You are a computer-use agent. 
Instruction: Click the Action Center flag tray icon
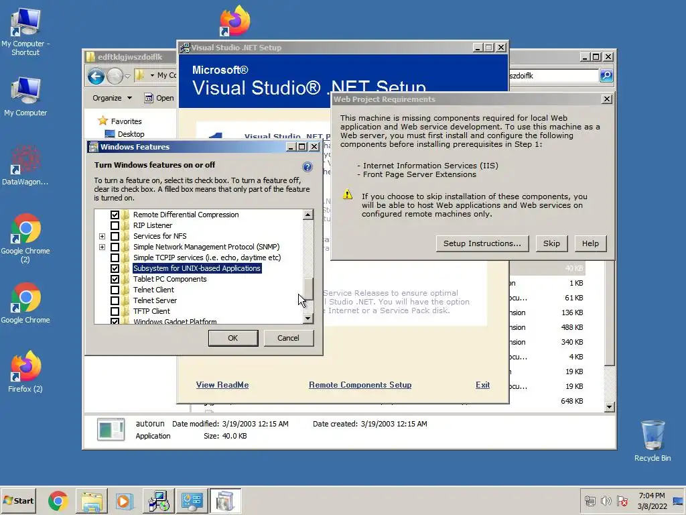622,500
